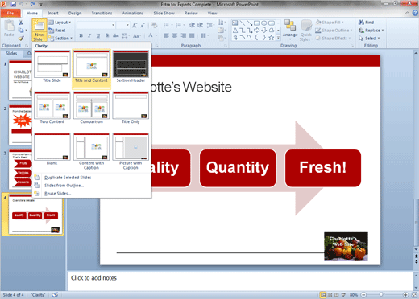This screenshot has width=419, height=299.
Task: Click the Arrange icon in Drawing group
Action: pos(290,25)
